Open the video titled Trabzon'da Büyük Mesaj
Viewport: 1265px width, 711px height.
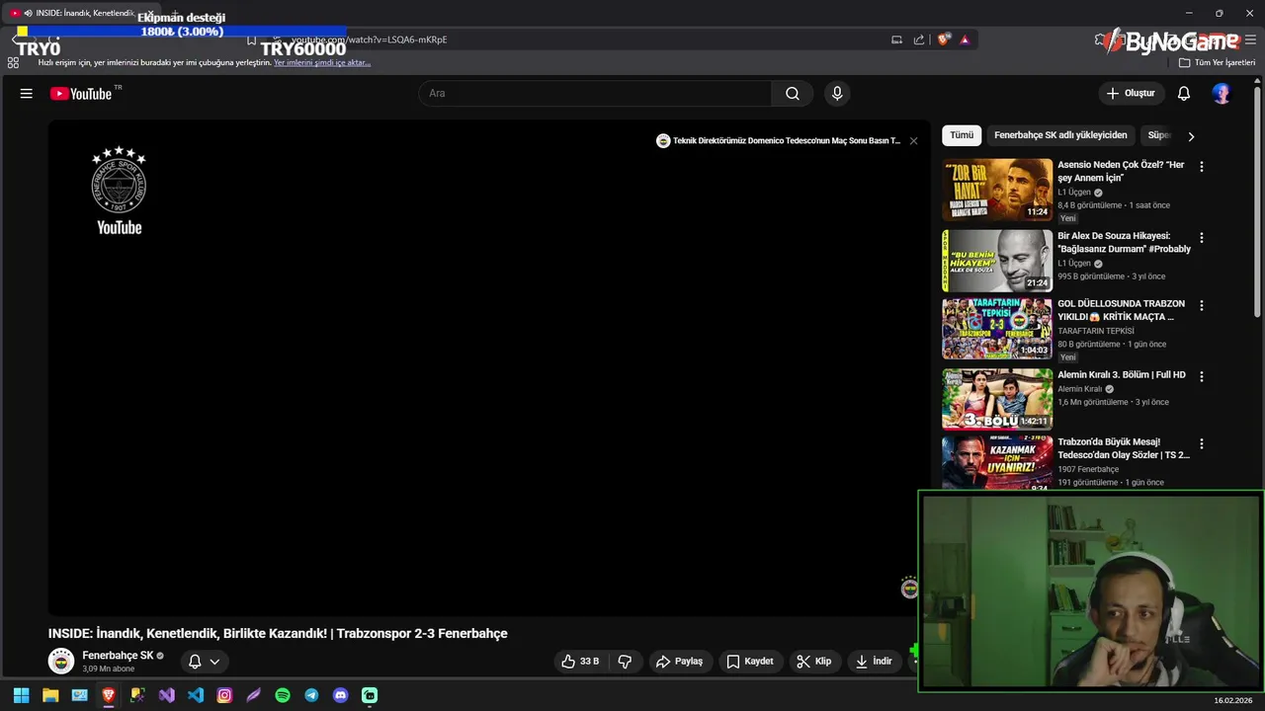point(1124,448)
